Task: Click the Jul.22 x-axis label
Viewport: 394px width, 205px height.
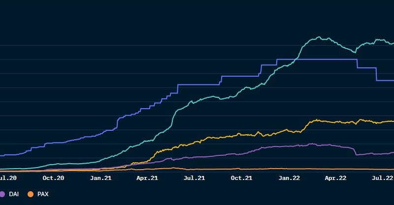Action: pyautogui.click(x=382, y=178)
